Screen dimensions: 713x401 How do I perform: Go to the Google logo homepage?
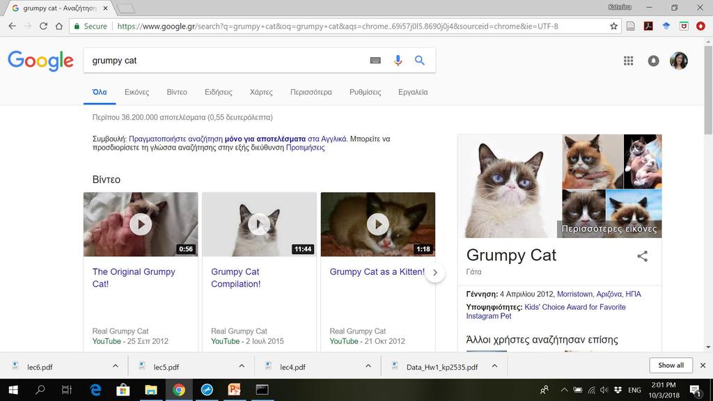click(40, 61)
